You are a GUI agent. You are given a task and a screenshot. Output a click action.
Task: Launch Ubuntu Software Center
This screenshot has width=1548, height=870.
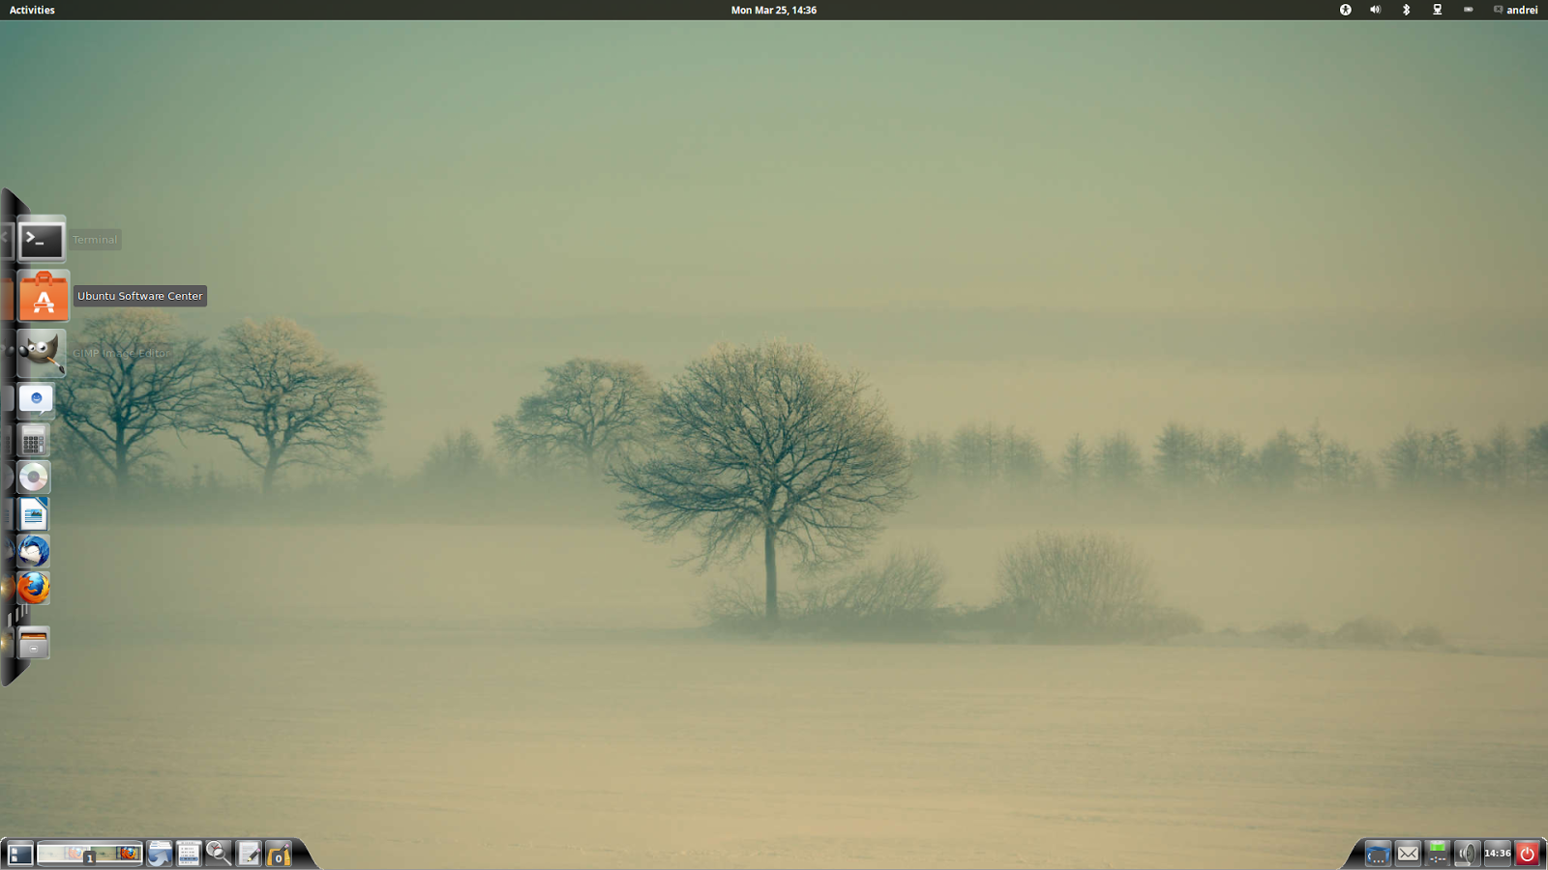pos(43,297)
